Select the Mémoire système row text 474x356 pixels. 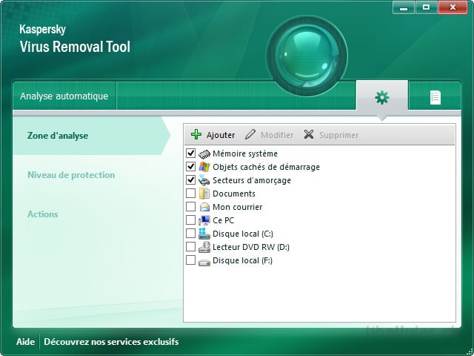coord(245,154)
